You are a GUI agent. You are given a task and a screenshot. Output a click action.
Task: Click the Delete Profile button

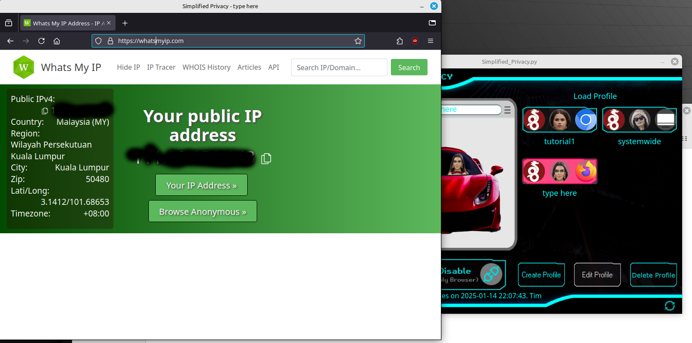pyautogui.click(x=653, y=275)
